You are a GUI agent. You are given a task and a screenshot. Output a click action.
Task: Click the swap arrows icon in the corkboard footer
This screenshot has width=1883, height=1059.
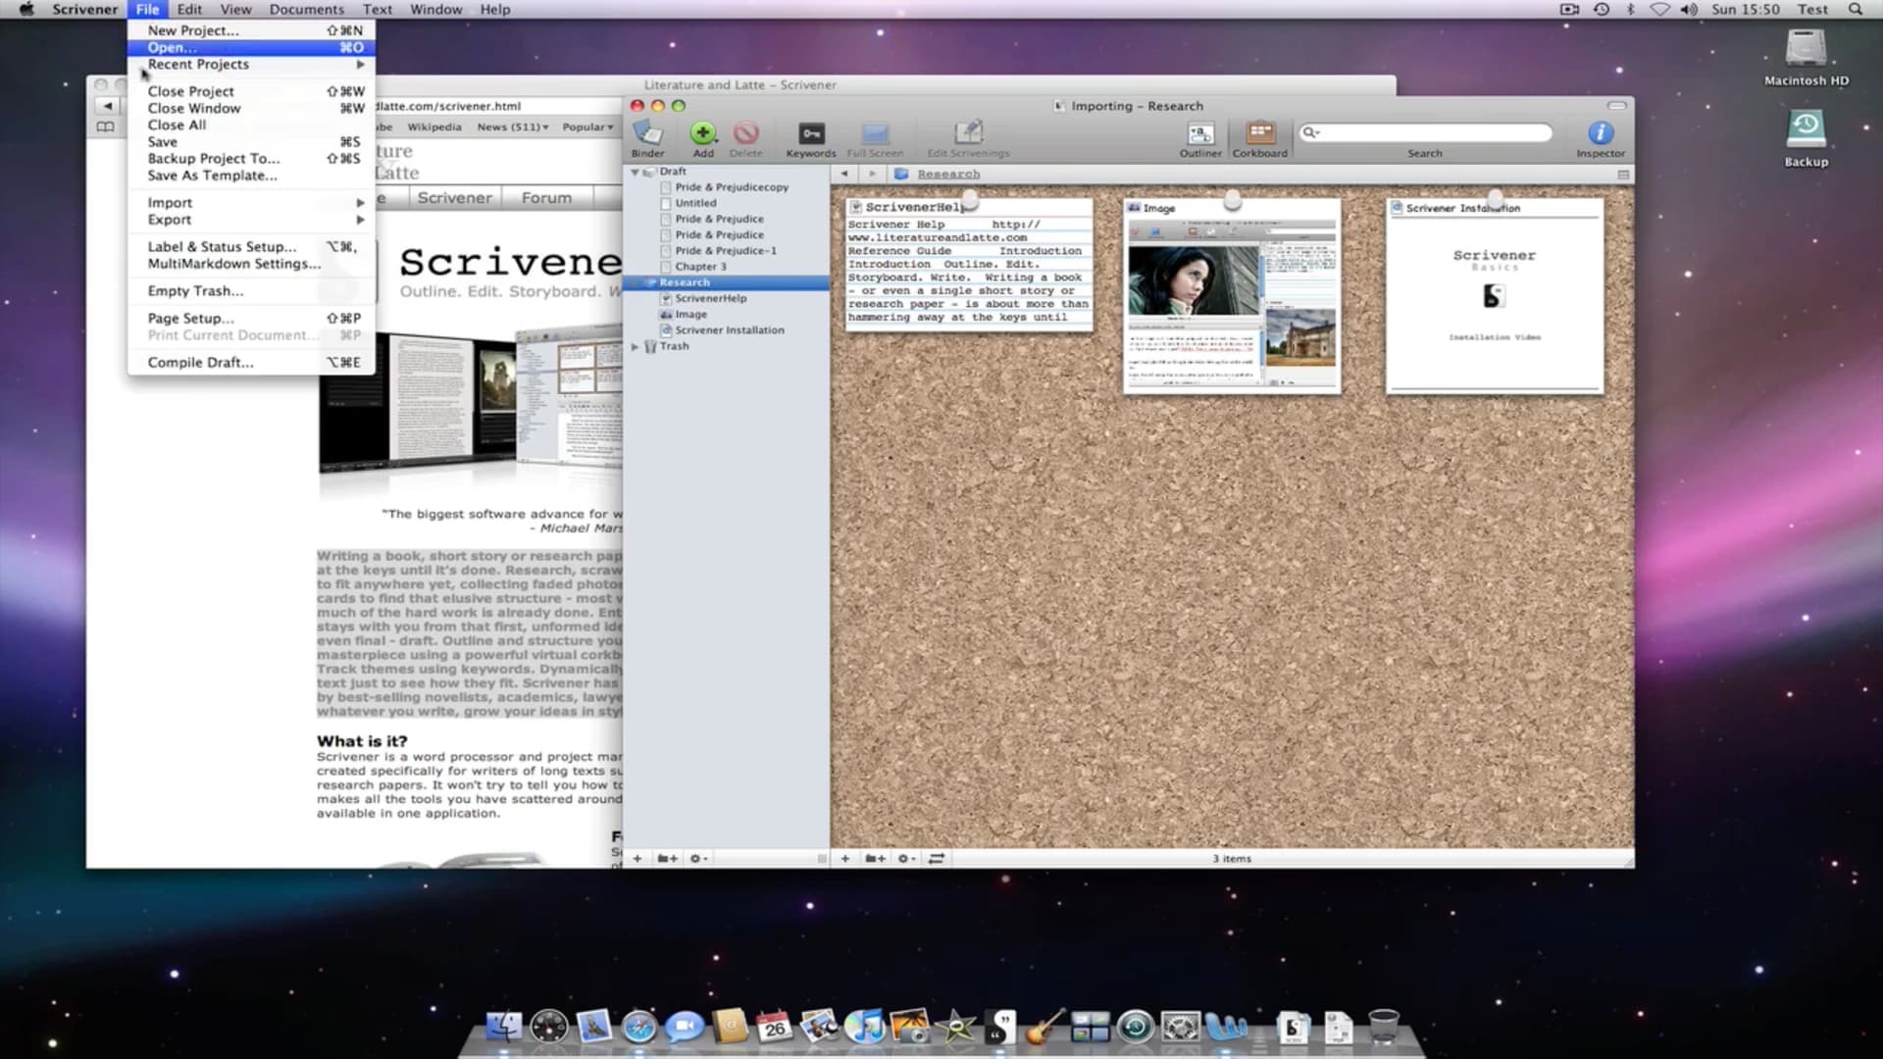(937, 858)
